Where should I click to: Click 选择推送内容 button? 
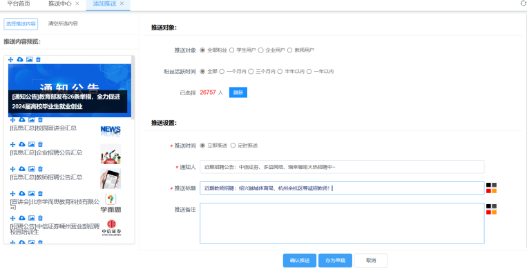(x=21, y=24)
